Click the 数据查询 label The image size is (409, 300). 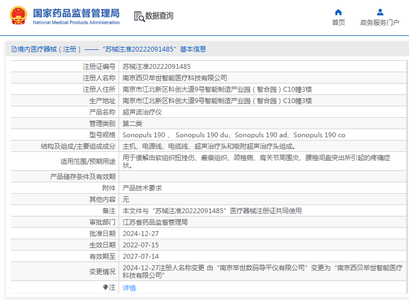point(159,16)
